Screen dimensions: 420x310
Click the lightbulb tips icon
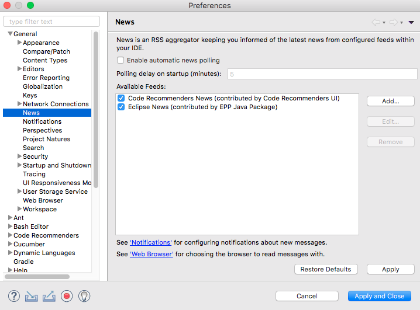click(84, 296)
